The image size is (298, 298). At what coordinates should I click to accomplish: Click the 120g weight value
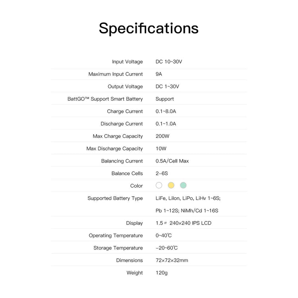[x=162, y=273]
